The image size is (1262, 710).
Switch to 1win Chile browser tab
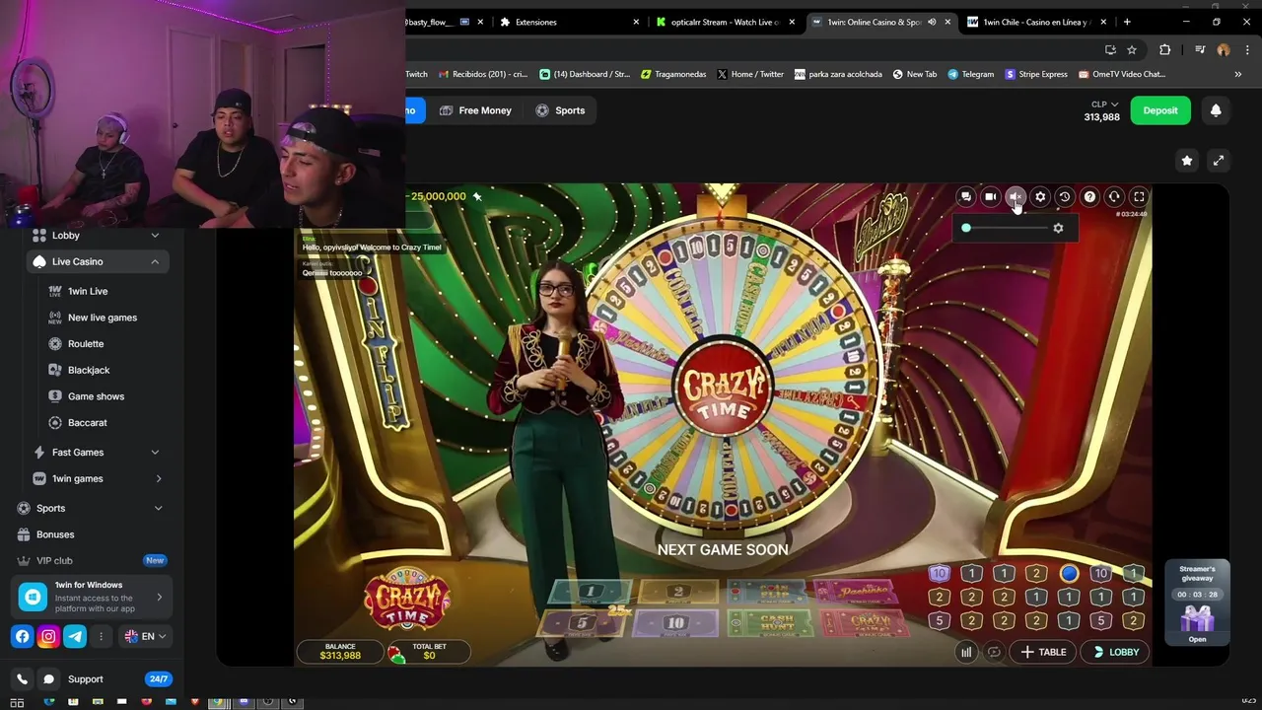(x=1035, y=22)
